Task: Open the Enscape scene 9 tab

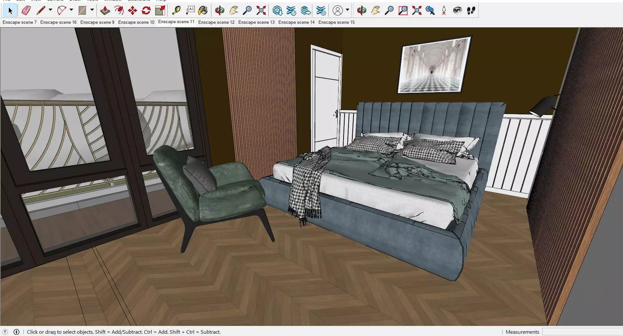Action: click(x=97, y=22)
